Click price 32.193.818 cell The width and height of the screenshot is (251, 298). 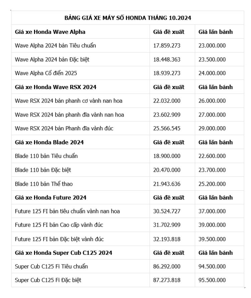(167, 239)
